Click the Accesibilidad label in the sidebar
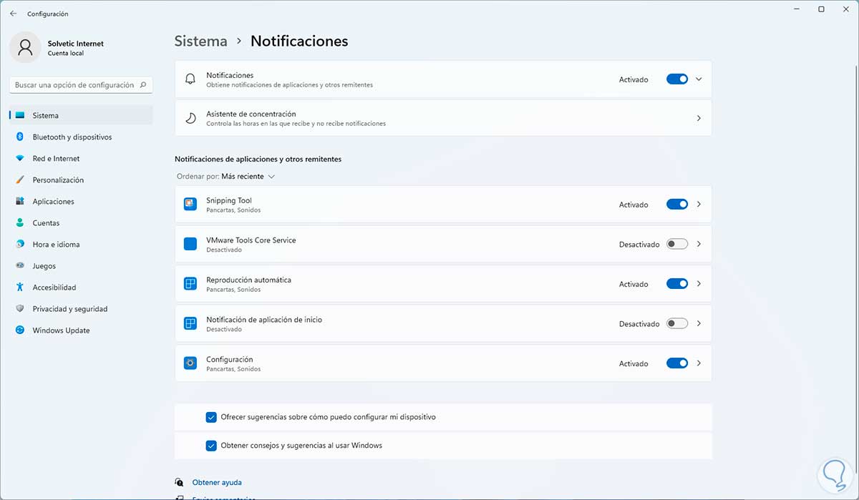 click(x=54, y=287)
